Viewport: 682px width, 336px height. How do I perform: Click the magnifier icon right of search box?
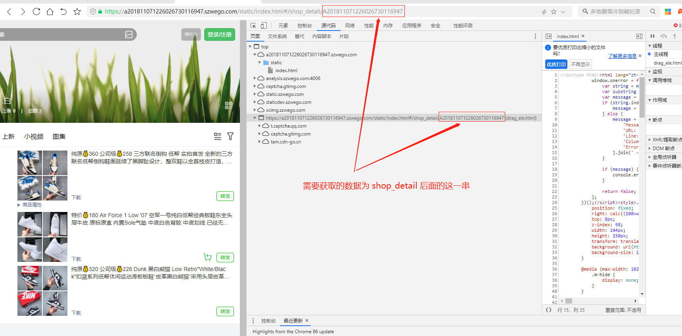point(653,11)
